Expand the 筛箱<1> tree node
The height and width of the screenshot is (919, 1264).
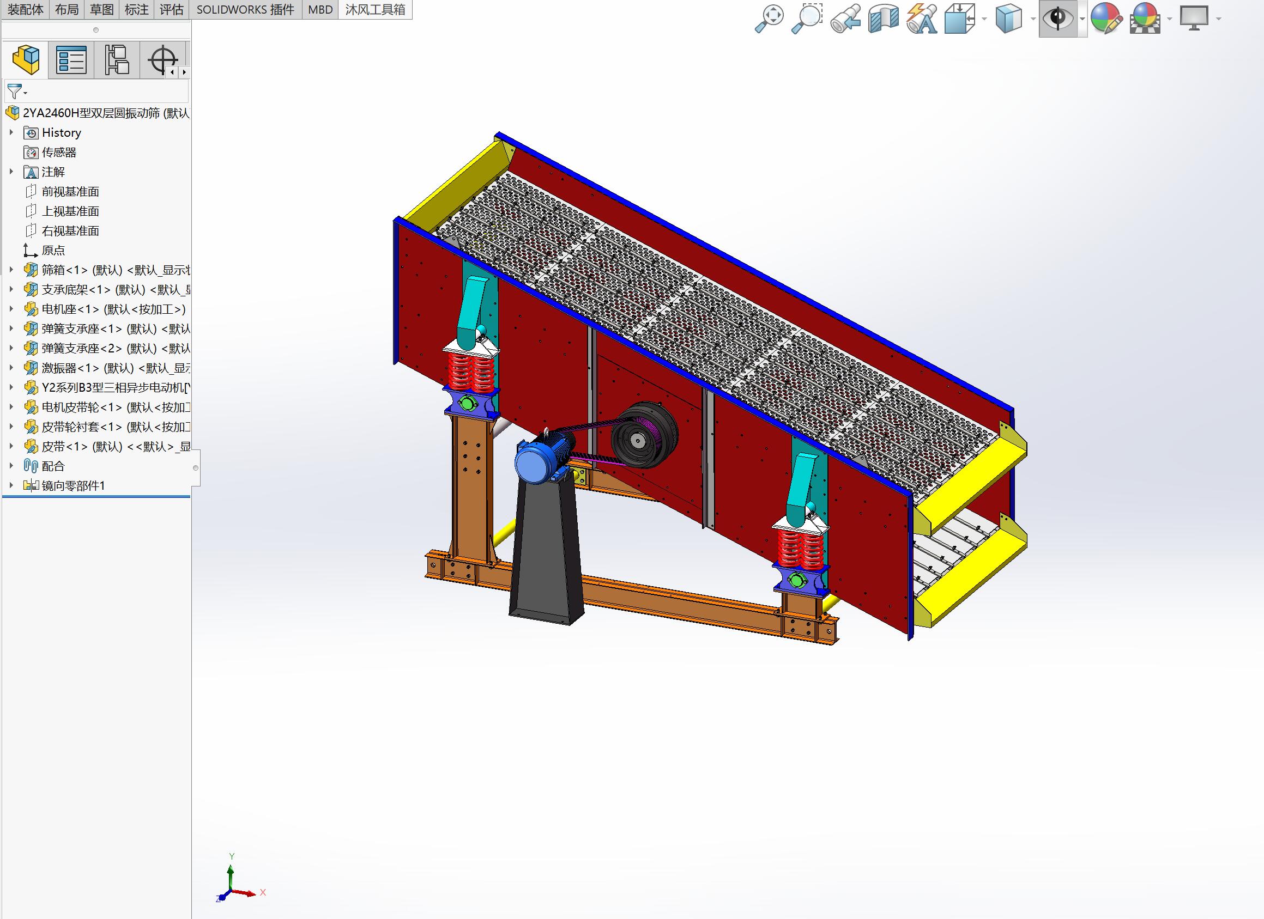point(11,270)
